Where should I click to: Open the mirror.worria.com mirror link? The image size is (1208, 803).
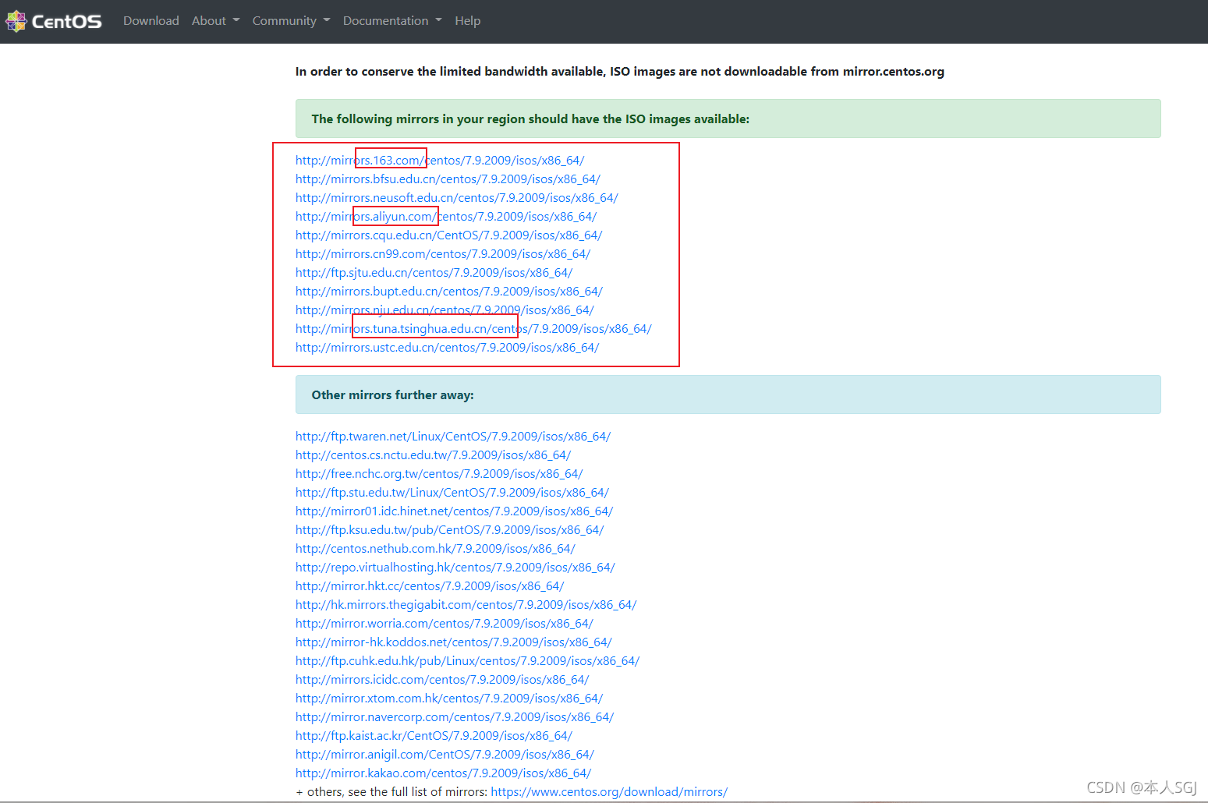445,624
